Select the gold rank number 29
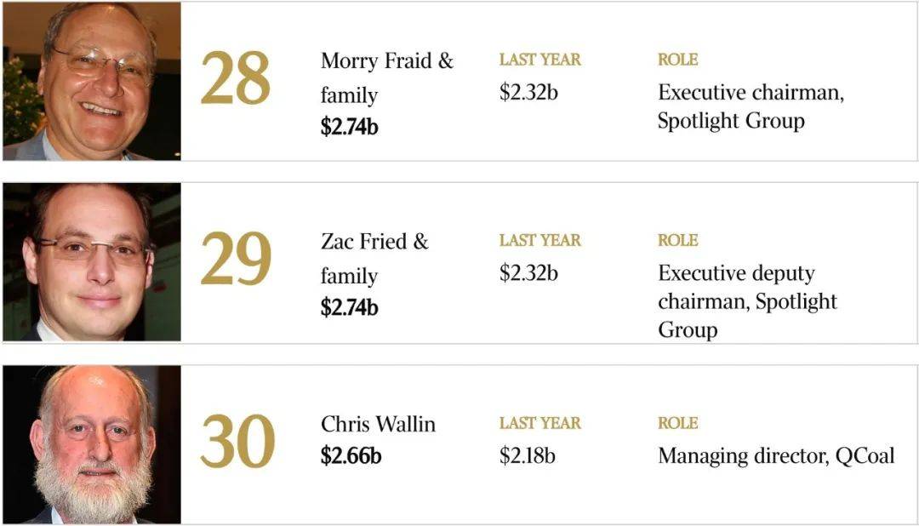This screenshot has width=919, height=526. tap(236, 259)
